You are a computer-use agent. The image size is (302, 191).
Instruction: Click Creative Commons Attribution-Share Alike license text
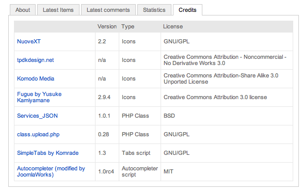pos(221,78)
